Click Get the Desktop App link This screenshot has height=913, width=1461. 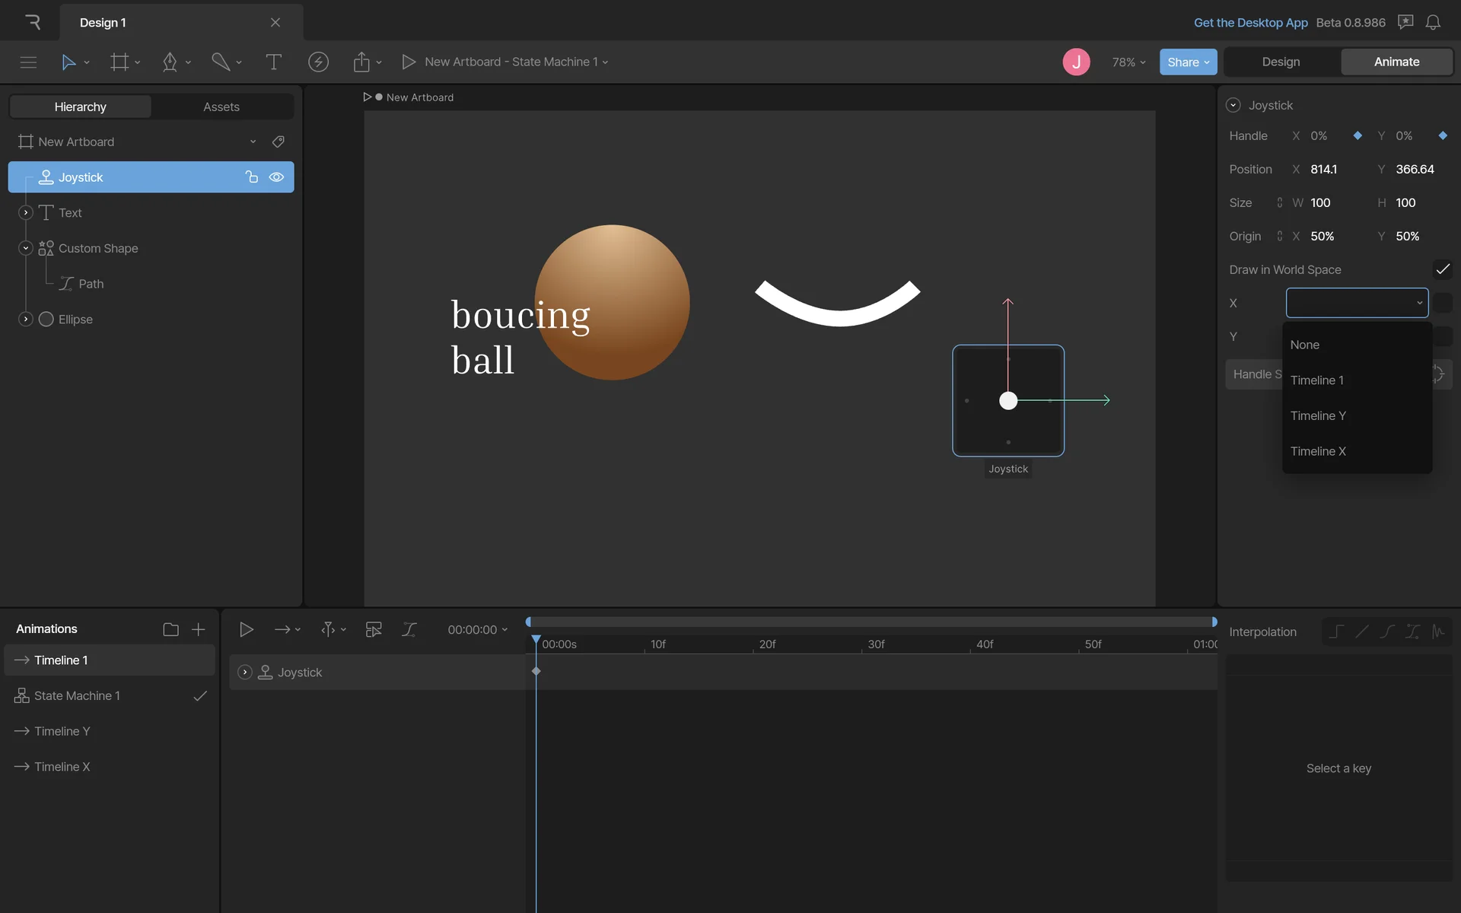1250,22
